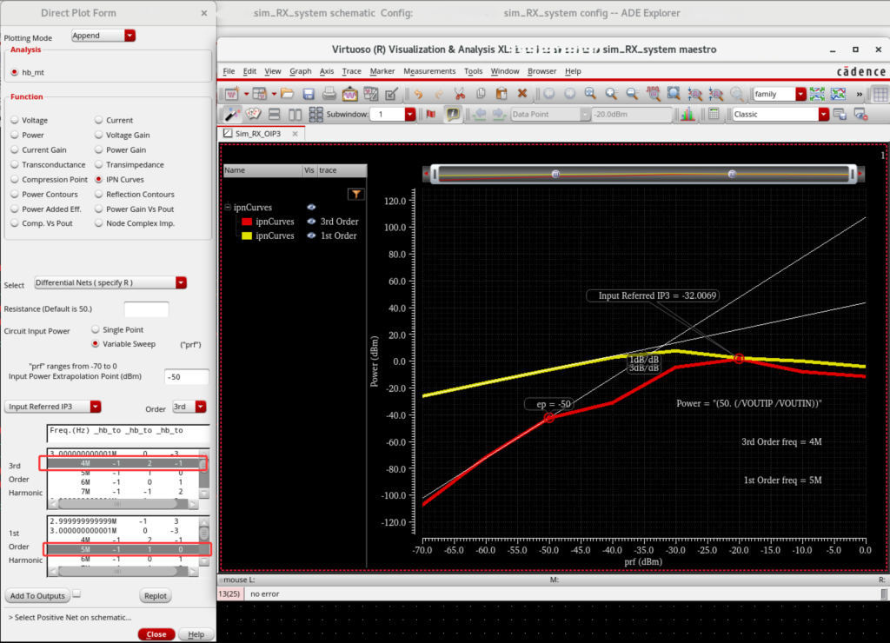The height and width of the screenshot is (643, 890).
Task: Click the Replot button
Action: coord(156,595)
